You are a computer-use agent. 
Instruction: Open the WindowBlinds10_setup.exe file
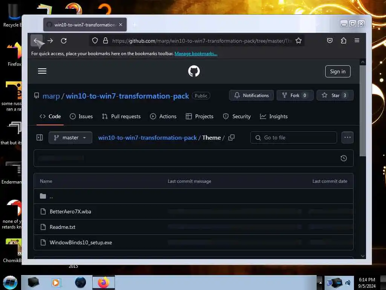(x=81, y=243)
